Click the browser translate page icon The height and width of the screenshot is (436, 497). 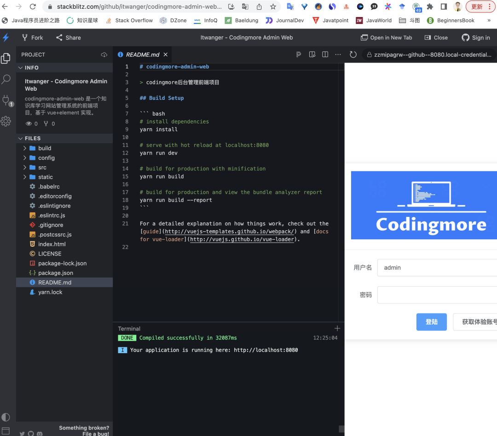245,6
